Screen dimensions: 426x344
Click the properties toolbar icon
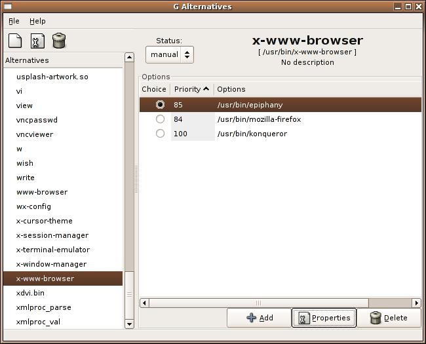point(37,41)
